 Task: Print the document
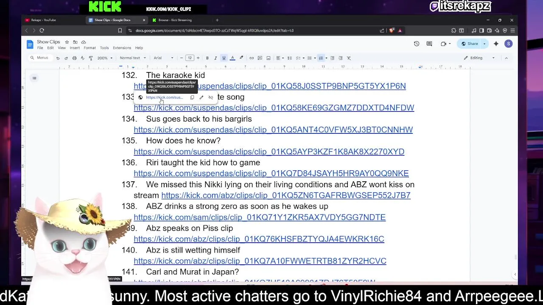[74, 58]
